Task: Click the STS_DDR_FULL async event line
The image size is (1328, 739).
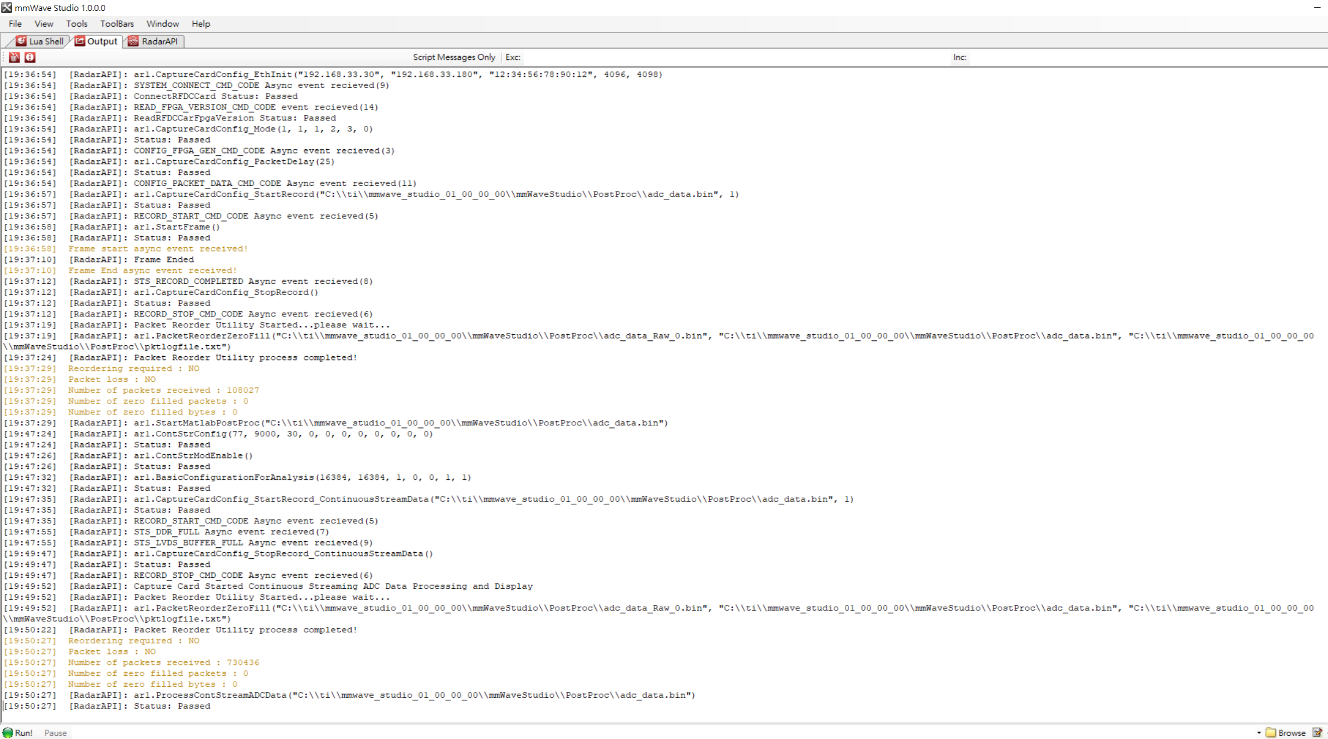Action: 166,532
